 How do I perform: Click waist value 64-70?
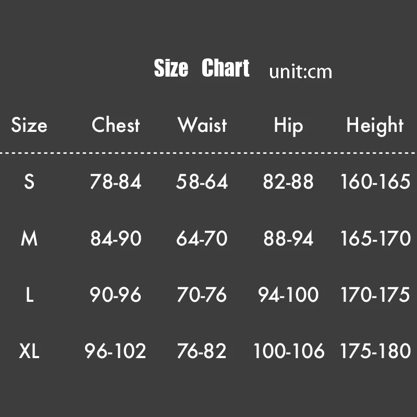click(202, 239)
